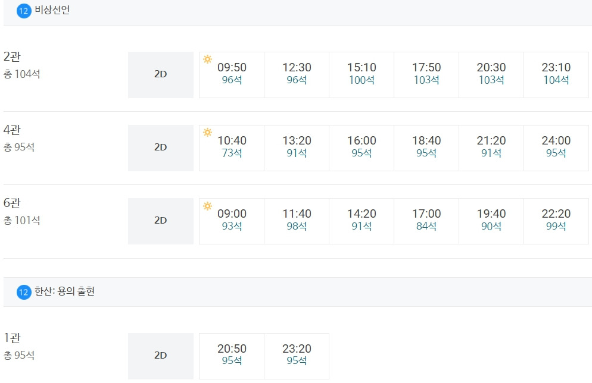Open the 한산: 용의 출현 title link
592x383 pixels.
(x=65, y=291)
